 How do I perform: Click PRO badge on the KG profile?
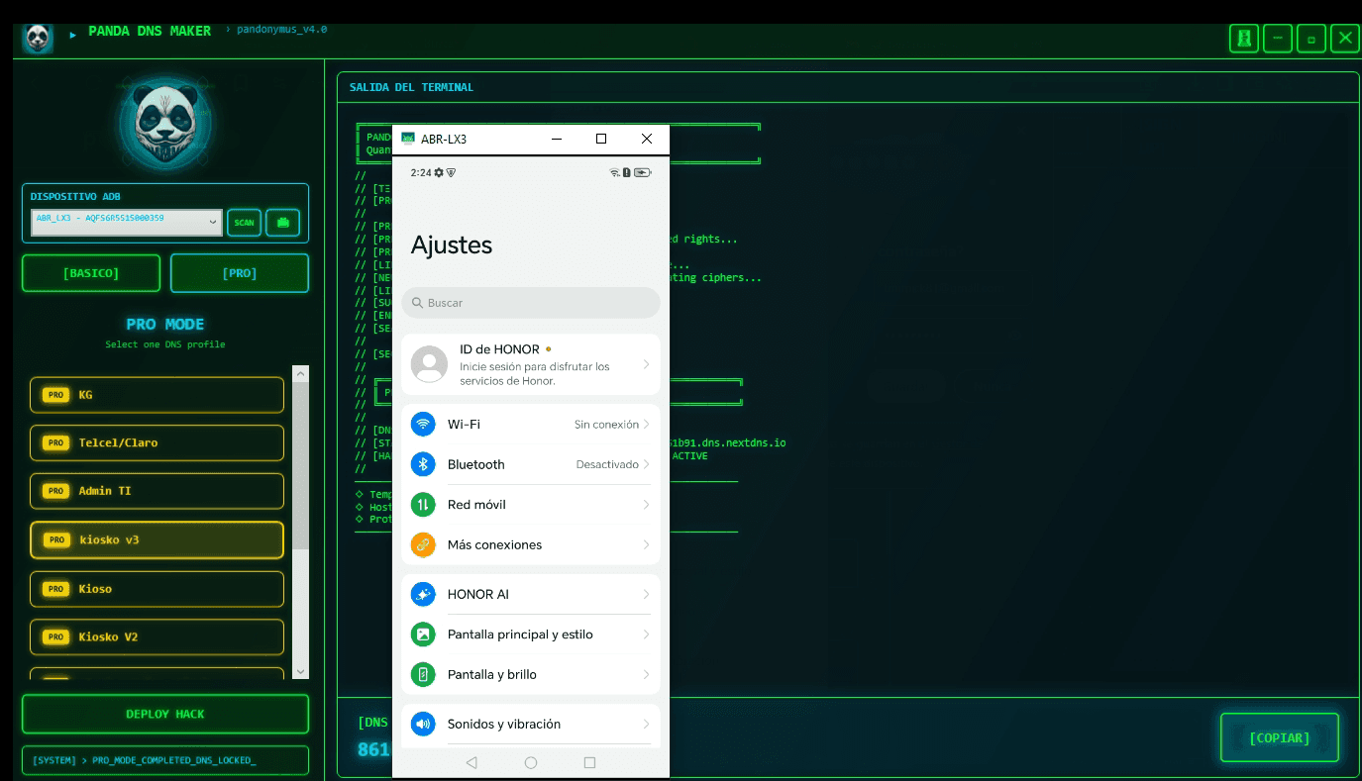coord(56,395)
